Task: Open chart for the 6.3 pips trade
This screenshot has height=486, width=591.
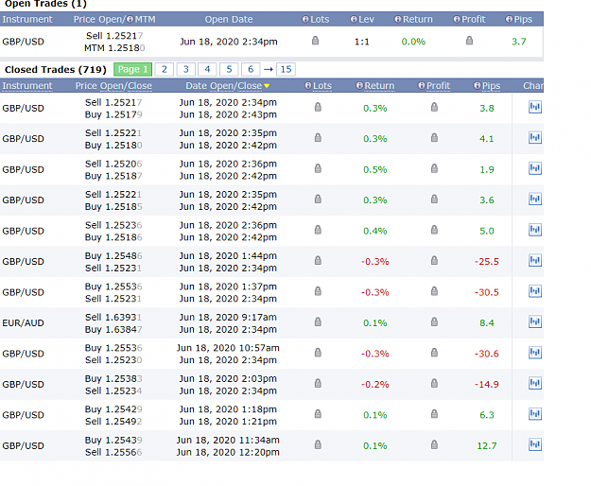Action: click(x=535, y=414)
